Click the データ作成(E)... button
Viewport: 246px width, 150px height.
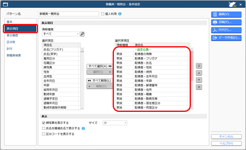pyautogui.click(x=226, y=38)
